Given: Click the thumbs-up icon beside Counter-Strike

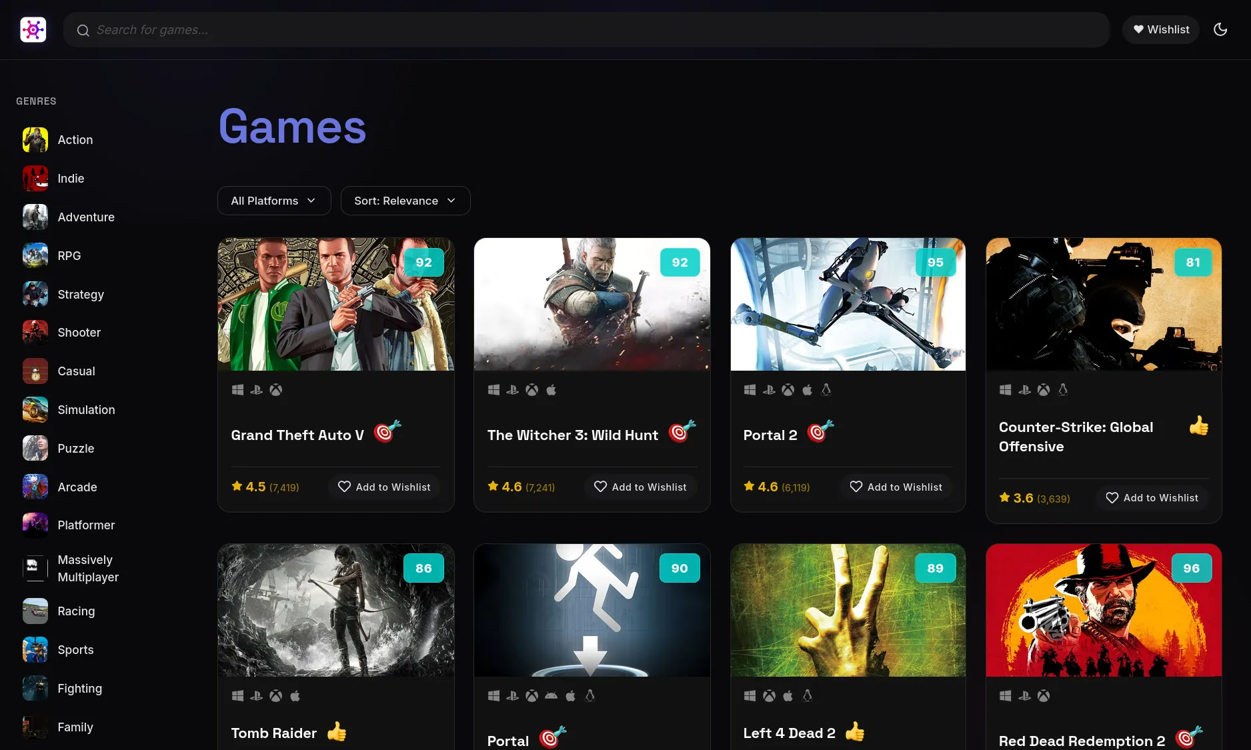Looking at the screenshot, I should [x=1199, y=425].
